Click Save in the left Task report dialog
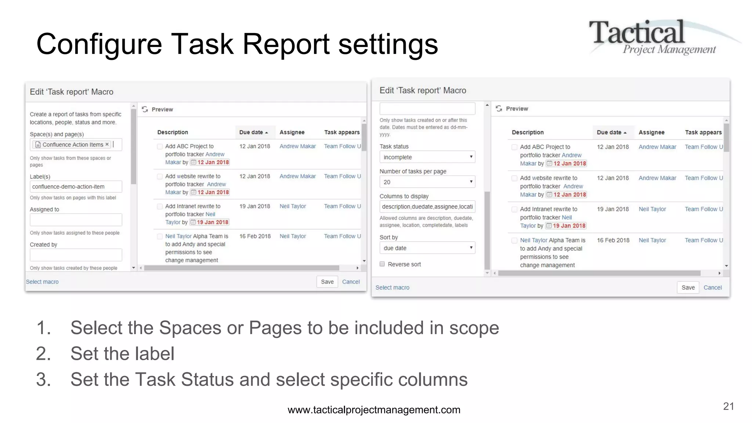Screen dimensions: 752x423 coord(327,282)
